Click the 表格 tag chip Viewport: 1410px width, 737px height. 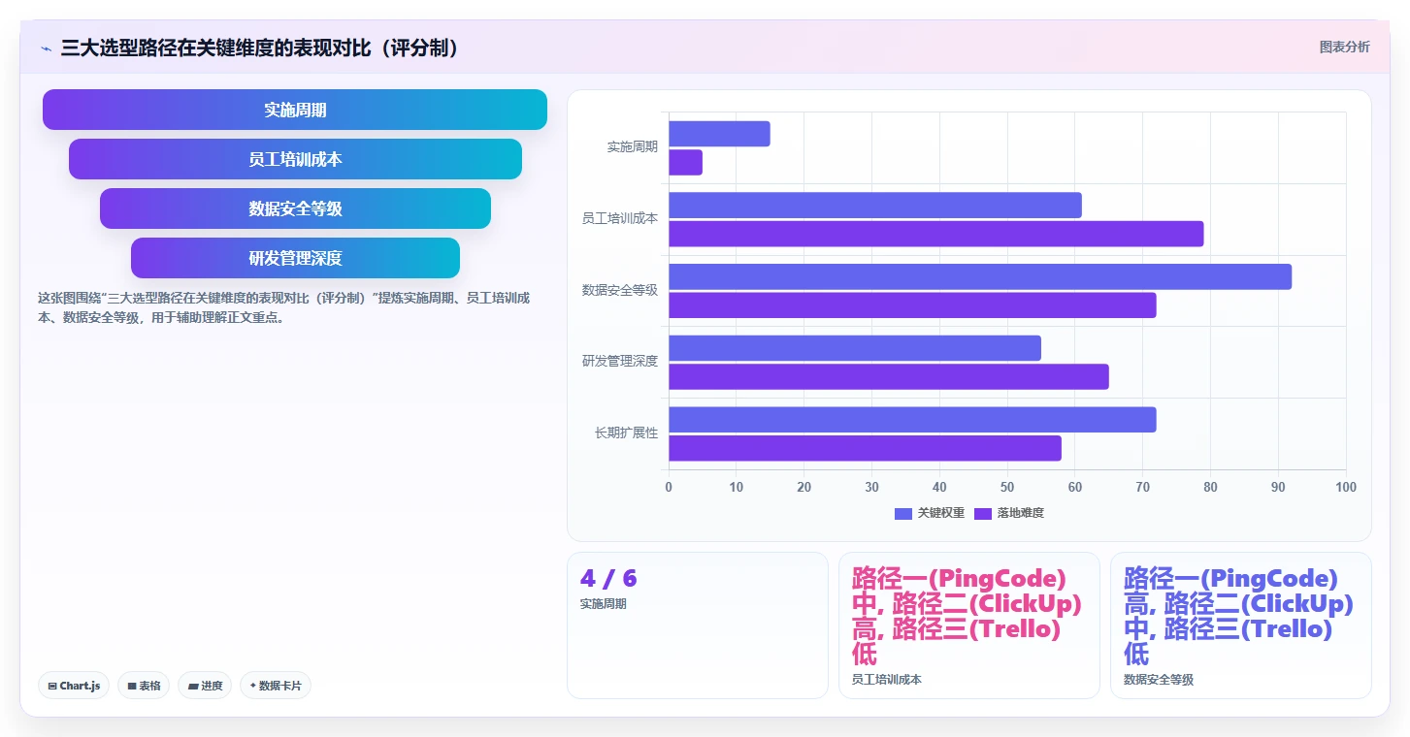click(x=144, y=686)
